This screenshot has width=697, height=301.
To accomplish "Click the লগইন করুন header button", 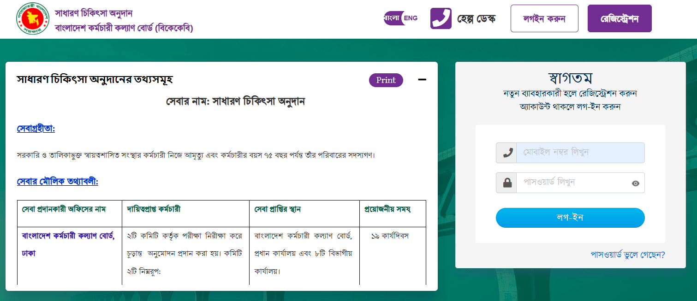I will (x=544, y=18).
